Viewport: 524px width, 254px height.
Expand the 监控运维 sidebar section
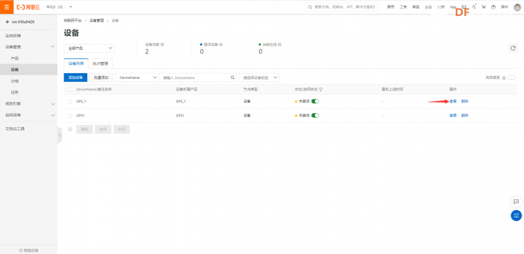[x=52, y=115]
